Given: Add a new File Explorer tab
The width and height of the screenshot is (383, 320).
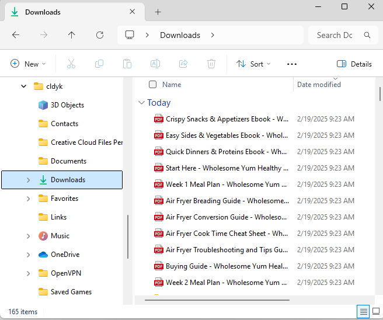Looking at the screenshot, I should pos(158,12).
